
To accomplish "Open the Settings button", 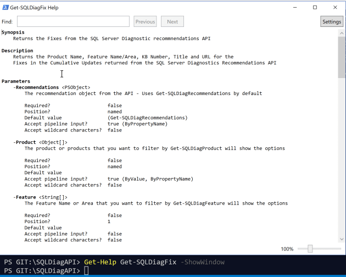I will click(332, 21).
